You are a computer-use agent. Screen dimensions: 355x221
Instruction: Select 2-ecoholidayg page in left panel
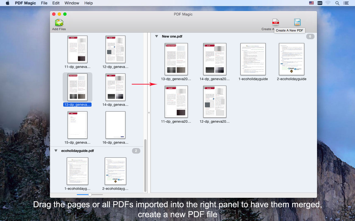pos(115,171)
